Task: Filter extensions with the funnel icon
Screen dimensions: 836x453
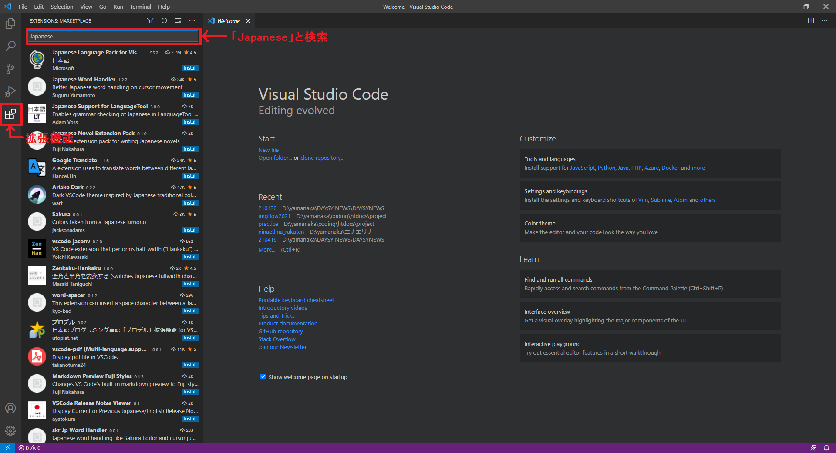Action: (x=150, y=20)
